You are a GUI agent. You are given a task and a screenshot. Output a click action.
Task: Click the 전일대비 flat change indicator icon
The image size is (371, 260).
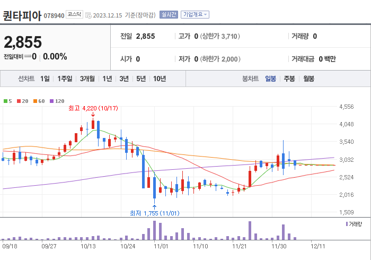pos(28,56)
